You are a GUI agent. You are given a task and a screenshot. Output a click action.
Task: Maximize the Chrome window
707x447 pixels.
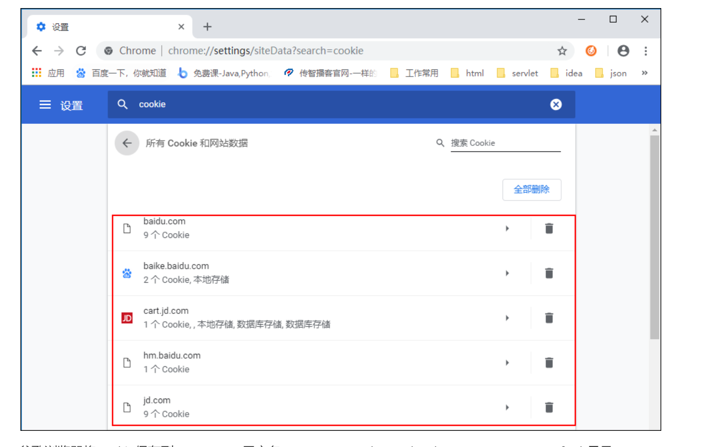(x=613, y=19)
